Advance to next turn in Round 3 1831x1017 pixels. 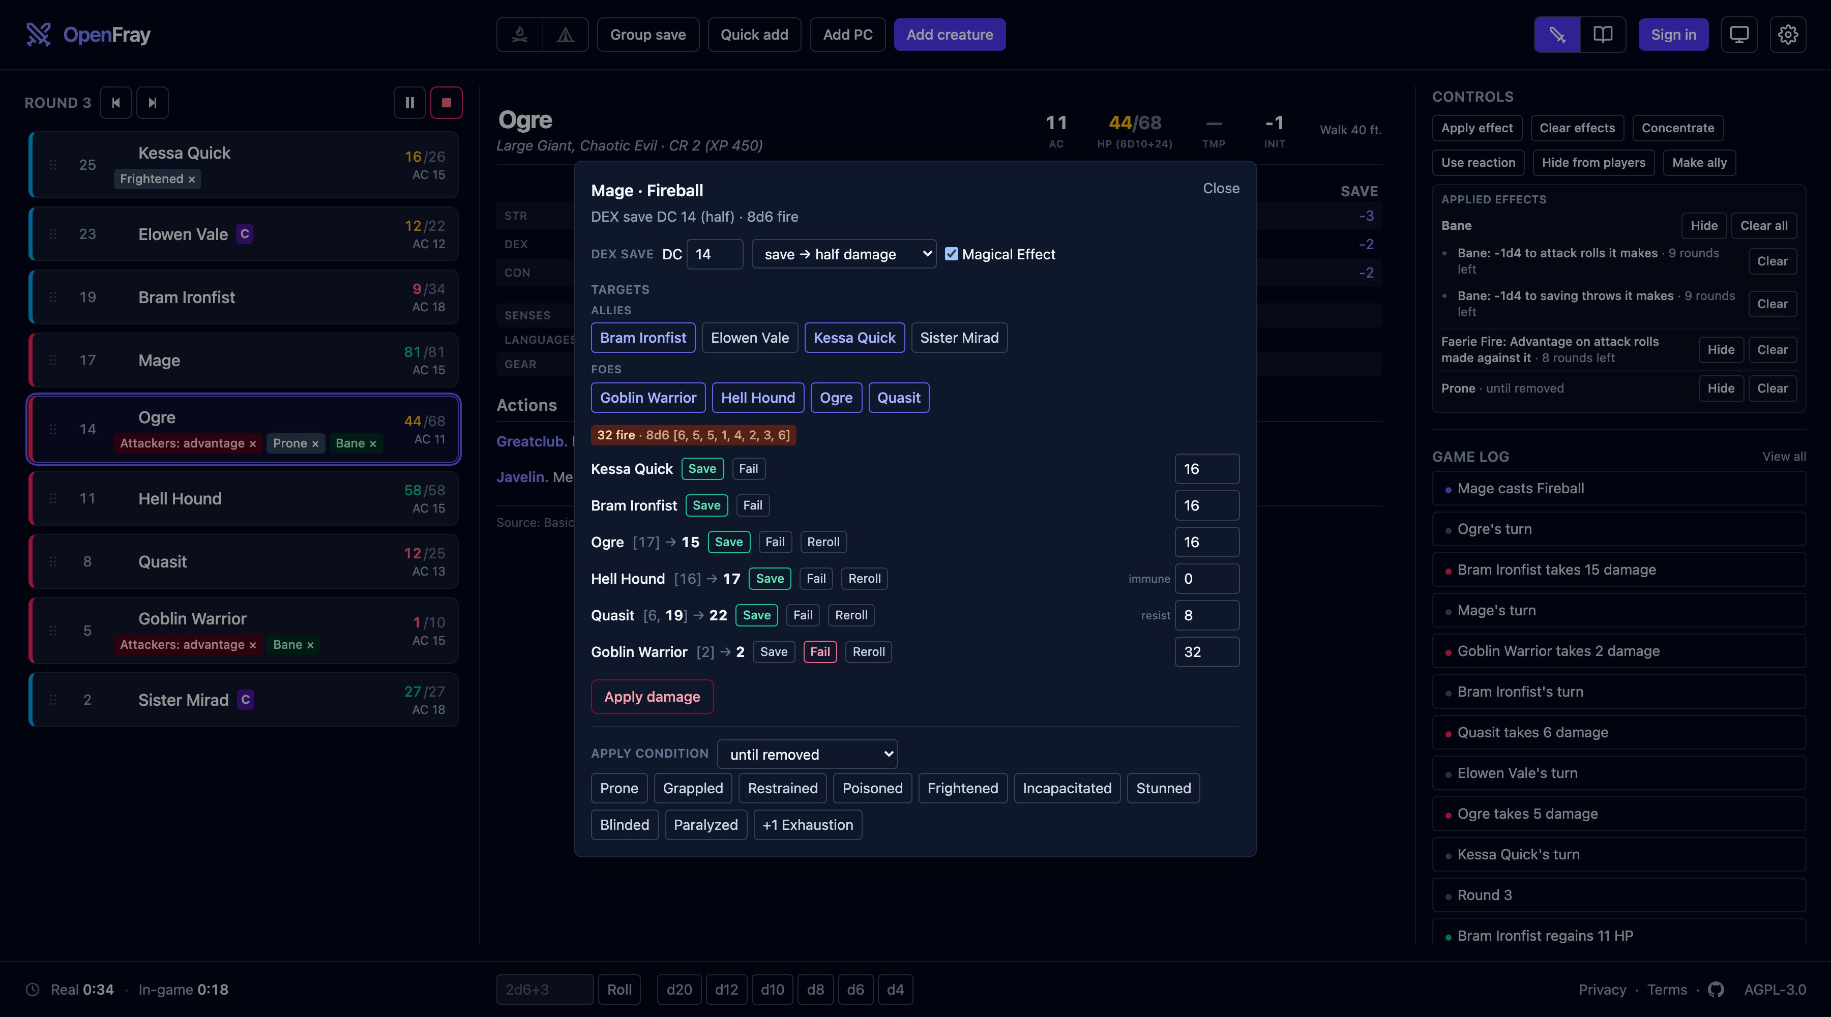coord(152,102)
